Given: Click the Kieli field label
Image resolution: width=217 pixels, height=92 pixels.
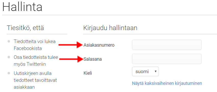Looking at the screenshot, I should pos(88,73).
